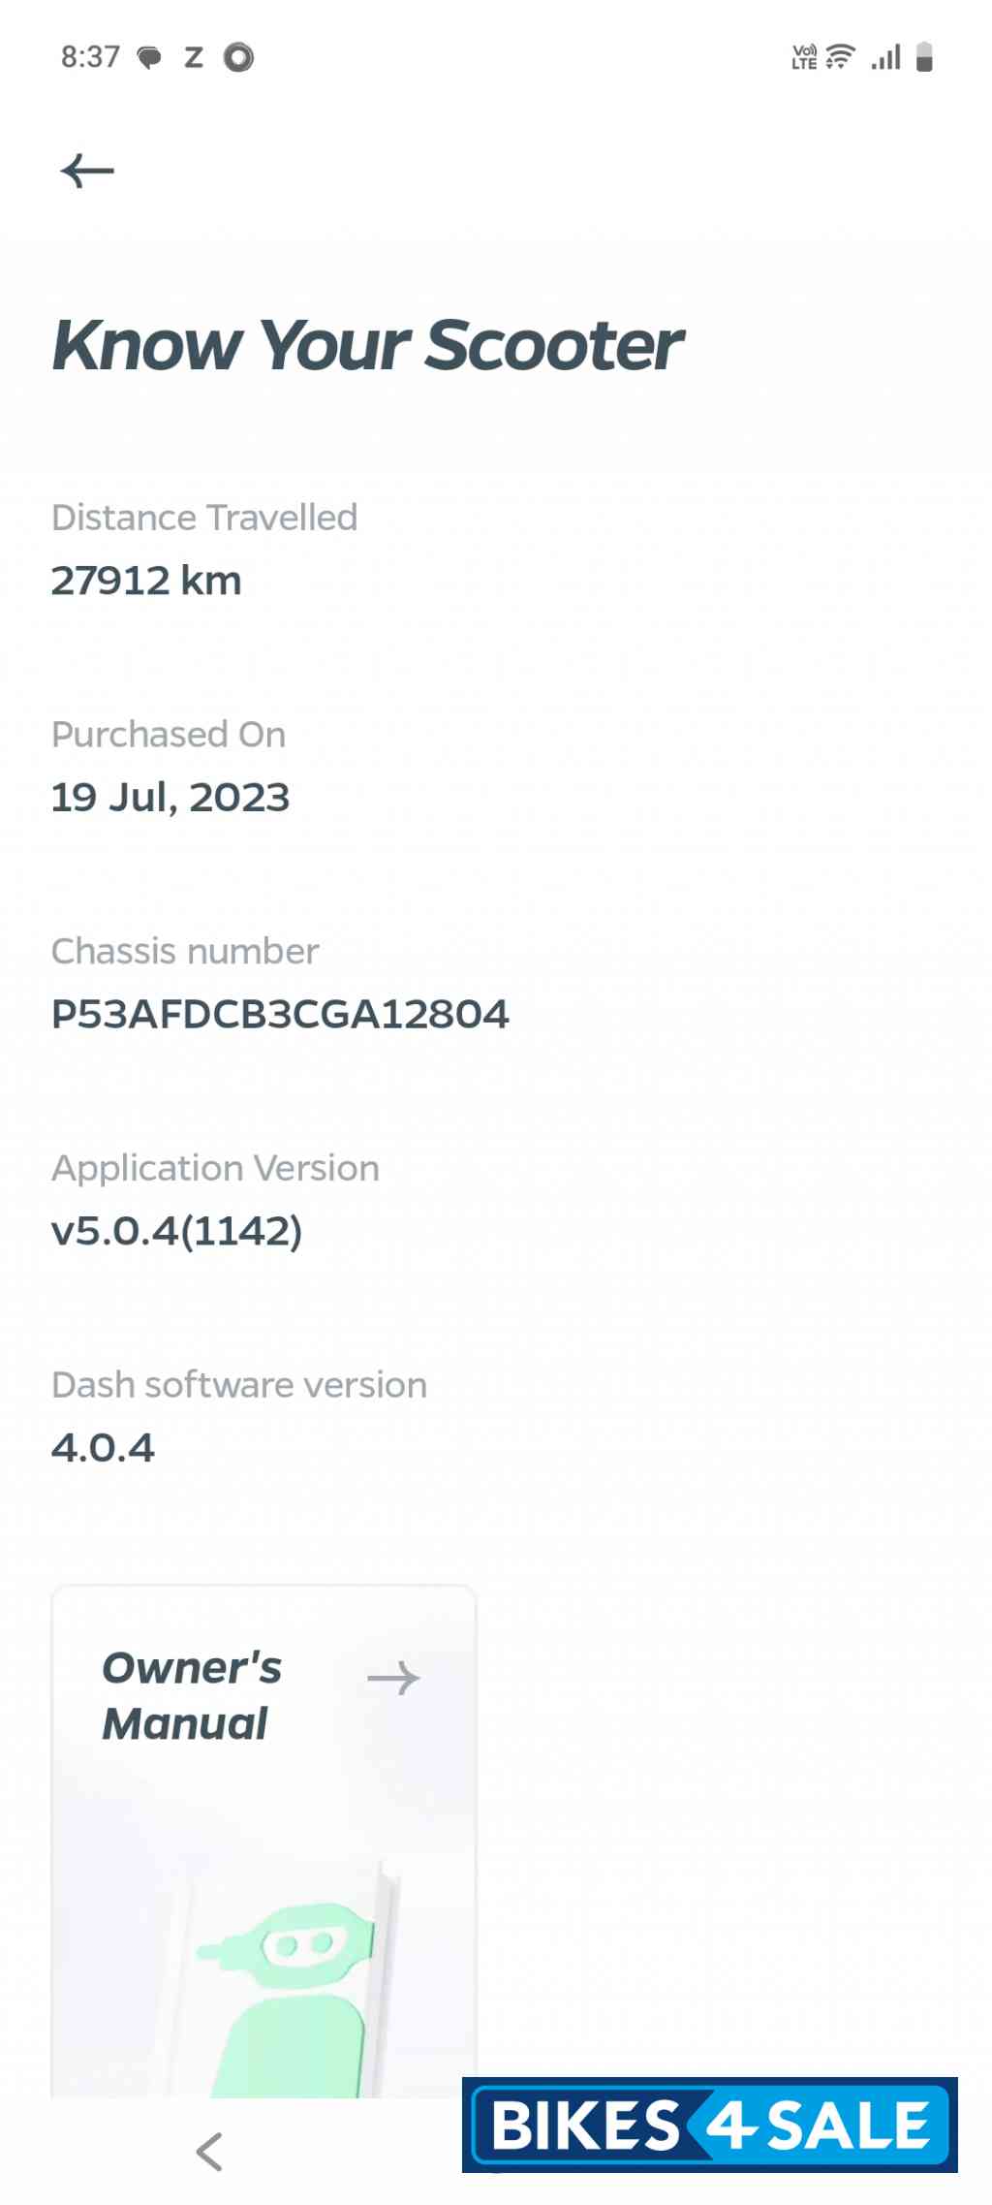Image resolution: width=992 pixels, height=2205 pixels.
Task: Click the Bikes4Sale logo
Action: pos(710,2125)
